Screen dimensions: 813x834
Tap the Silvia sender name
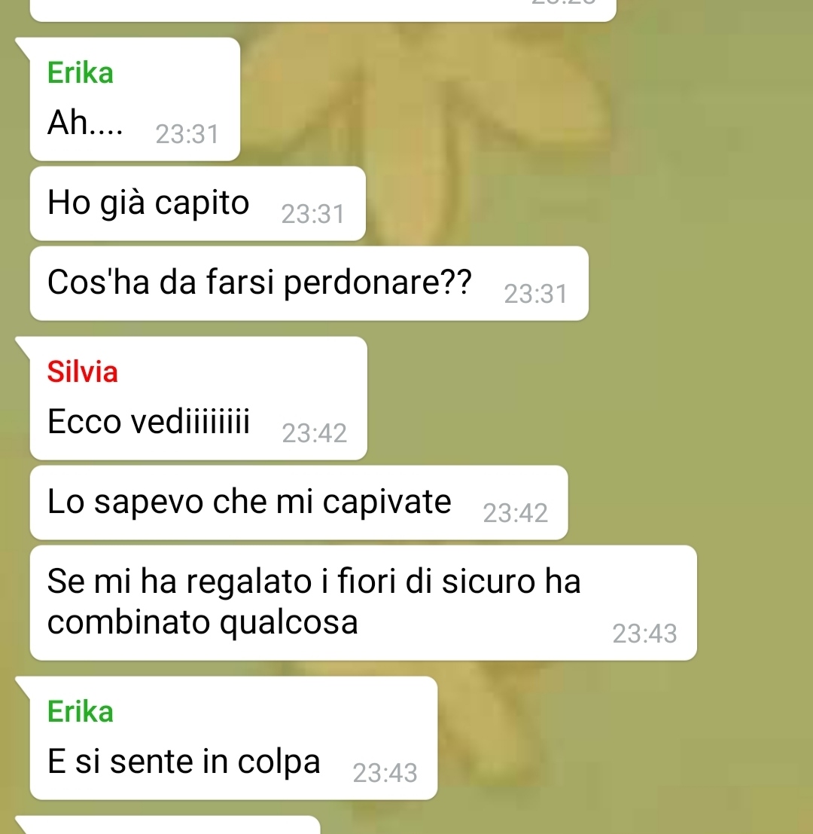coord(82,371)
